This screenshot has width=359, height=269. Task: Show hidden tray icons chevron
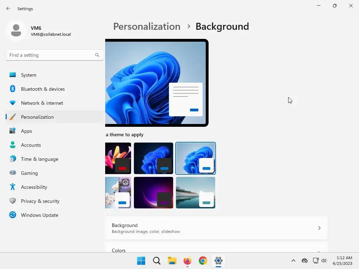[293, 261]
